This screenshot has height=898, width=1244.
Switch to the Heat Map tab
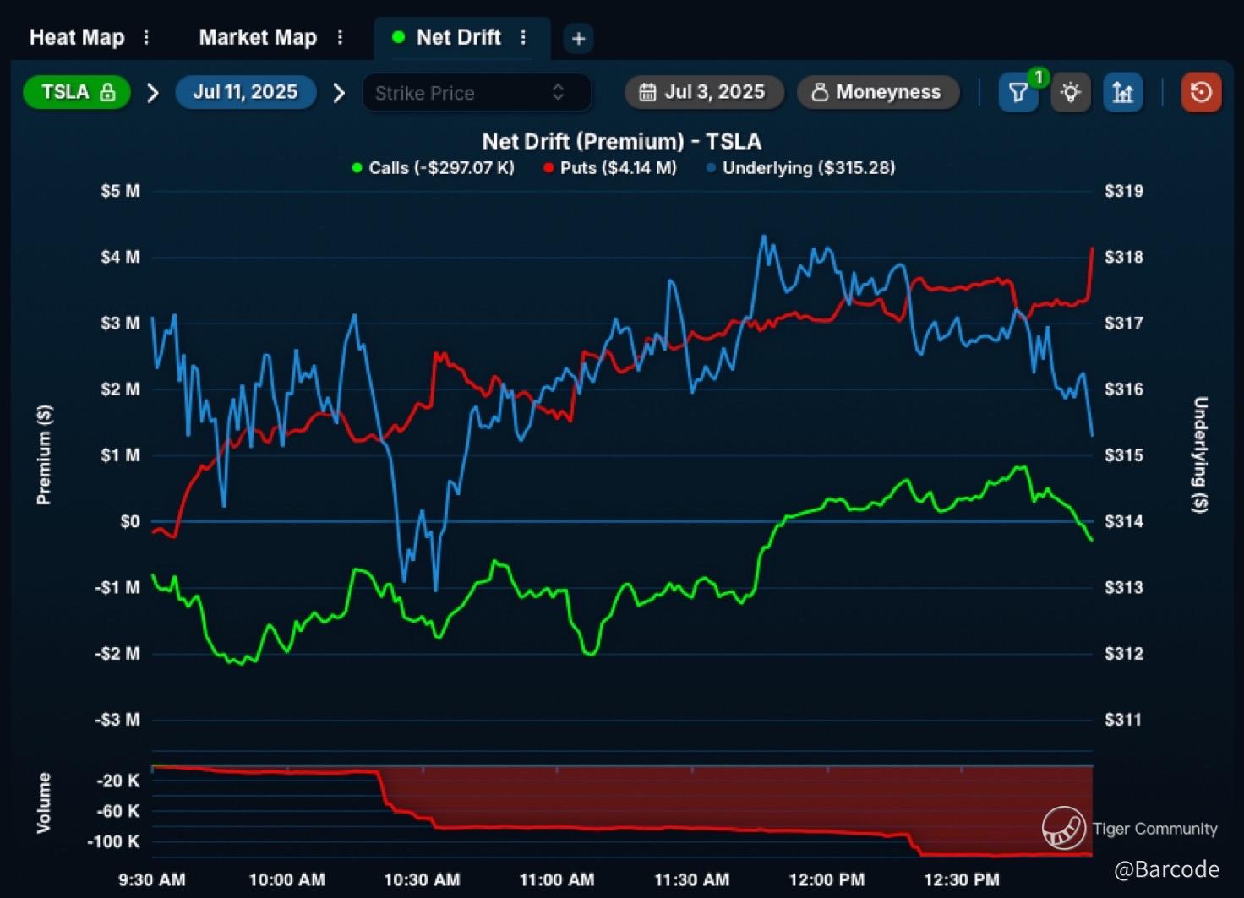[77, 38]
